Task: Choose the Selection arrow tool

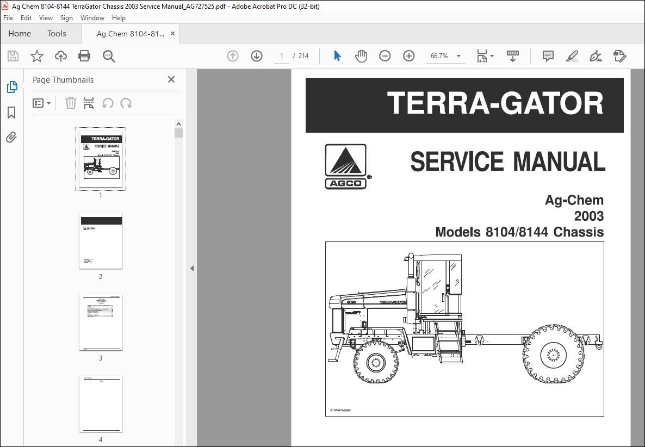Action: pyautogui.click(x=337, y=56)
